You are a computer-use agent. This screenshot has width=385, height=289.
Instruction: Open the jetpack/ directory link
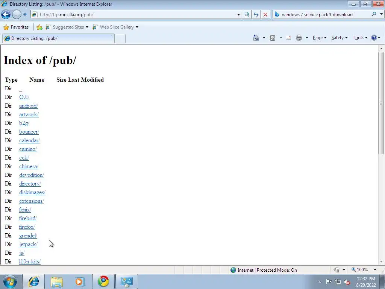pyautogui.click(x=28, y=244)
